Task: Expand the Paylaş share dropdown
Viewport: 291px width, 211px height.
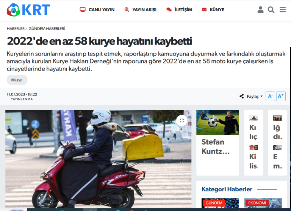Action: pyautogui.click(x=255, y=96)
